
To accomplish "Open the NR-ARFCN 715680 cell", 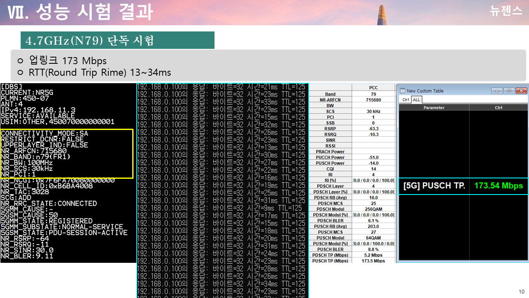I will tap(373, 99).
